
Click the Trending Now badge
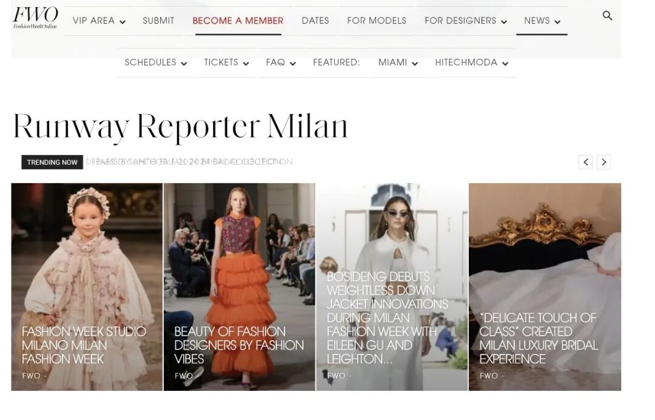click(x=52, y=162)
